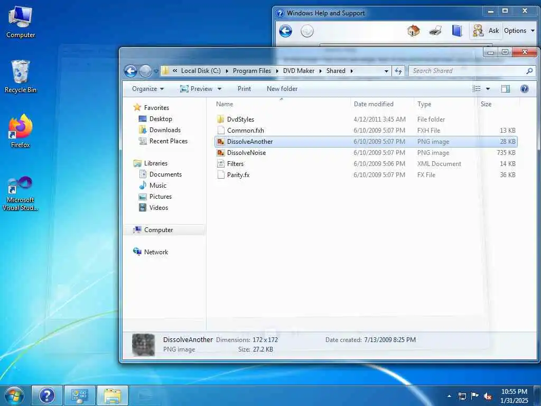Select the Parity.fx file
This screenshot has height=406, width=541.
[238, 174]
